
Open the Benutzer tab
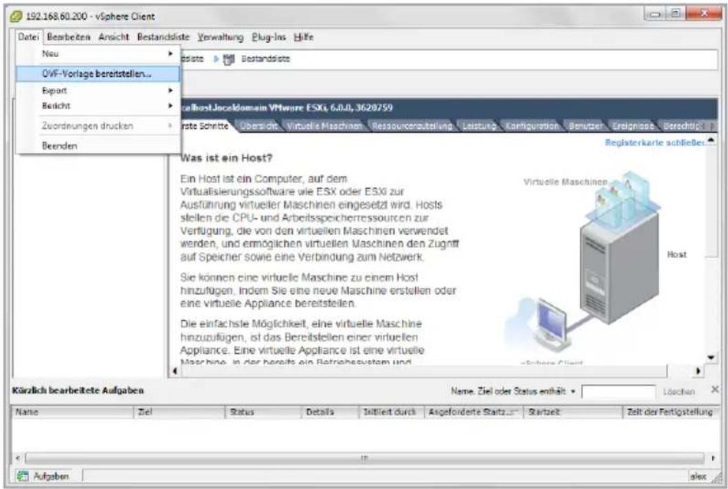tap(586, 126)
